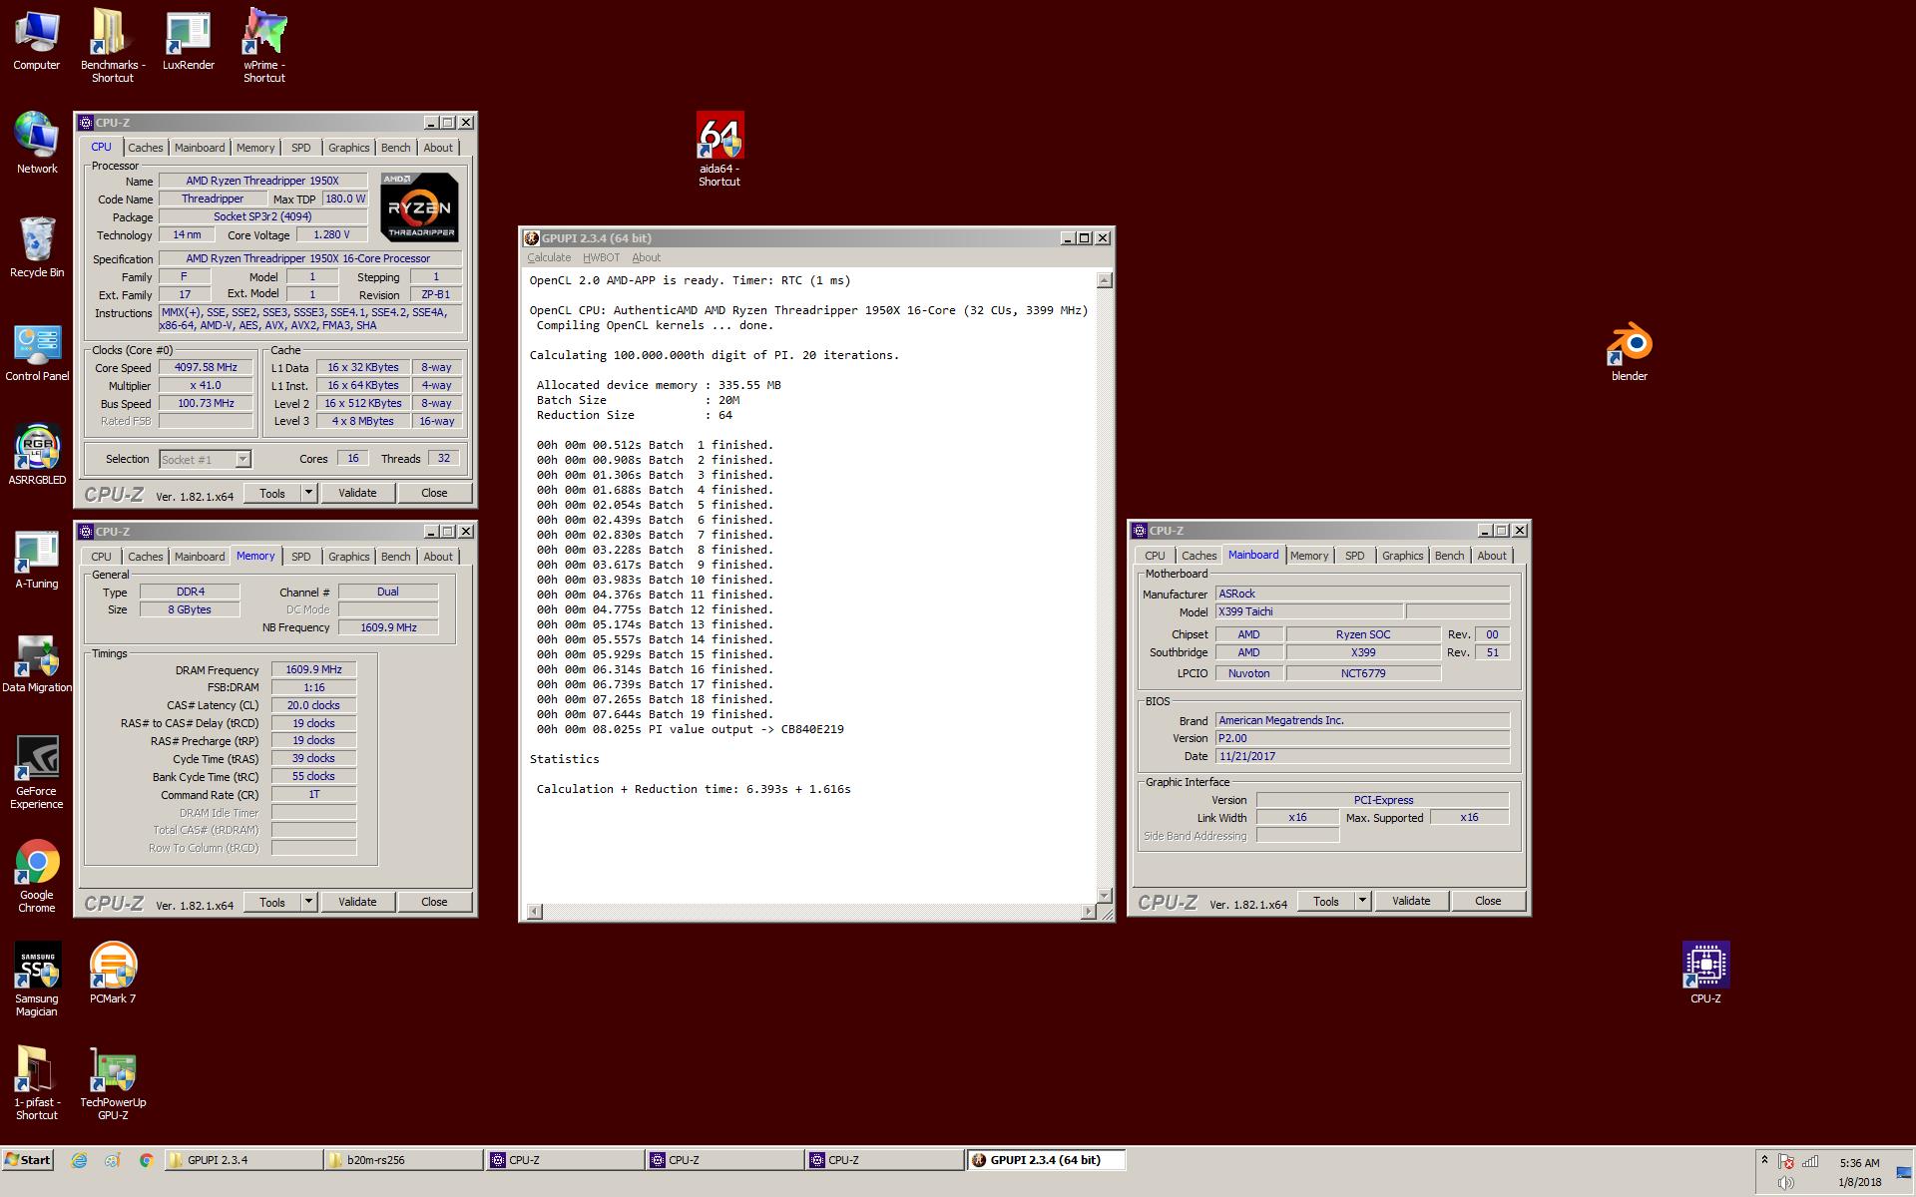This screenshot has width=1916, height=1197.
Task: Click Core Speed value 4097.58 MHz
Action: [x=206, y=367]
